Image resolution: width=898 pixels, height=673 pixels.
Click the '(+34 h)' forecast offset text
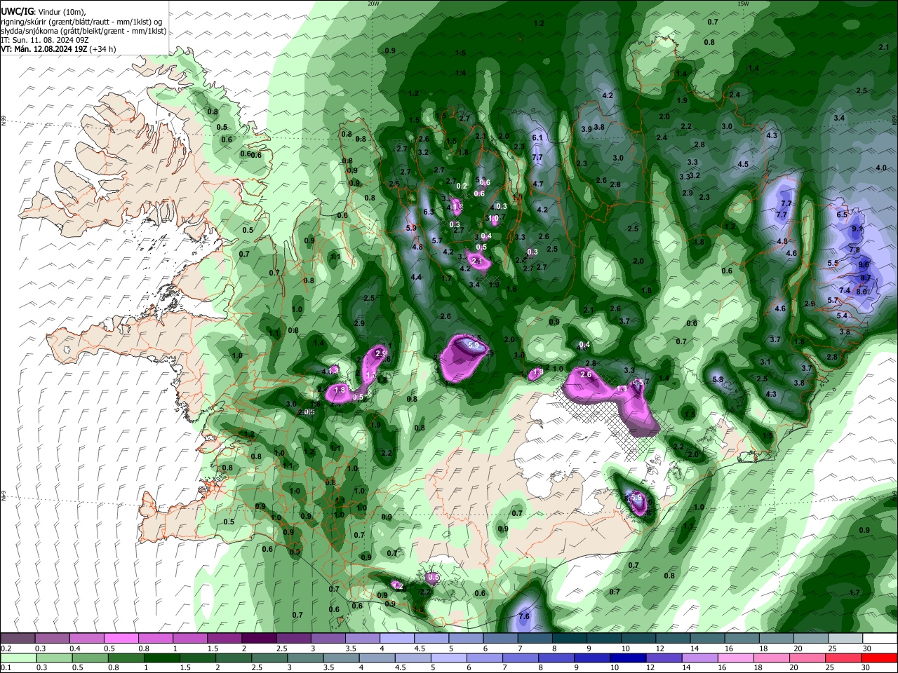102,49
